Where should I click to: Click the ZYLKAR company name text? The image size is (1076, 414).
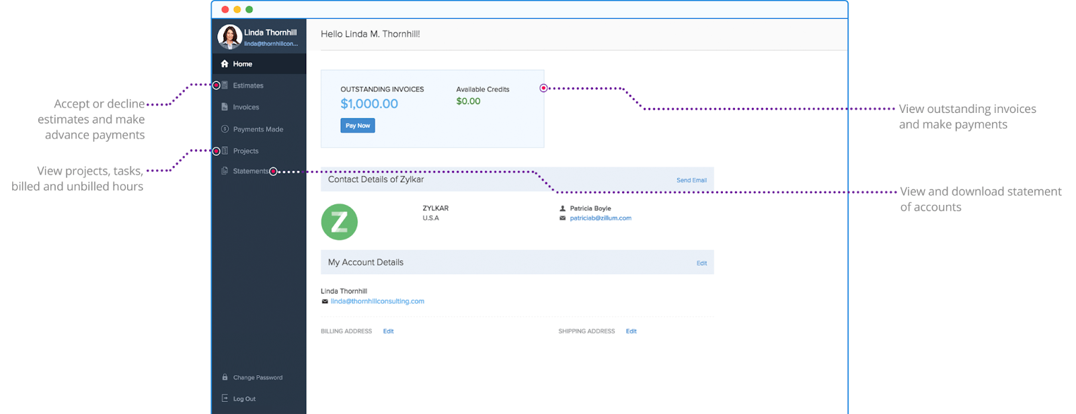coord(435,208)
